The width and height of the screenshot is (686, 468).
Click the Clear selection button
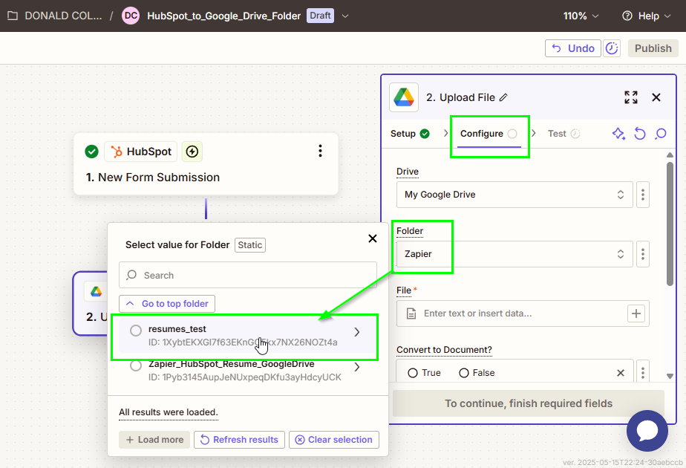[x=334, y=440]
